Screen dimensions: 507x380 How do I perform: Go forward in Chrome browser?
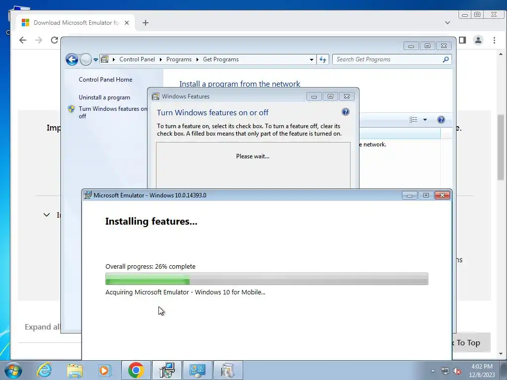39,40
